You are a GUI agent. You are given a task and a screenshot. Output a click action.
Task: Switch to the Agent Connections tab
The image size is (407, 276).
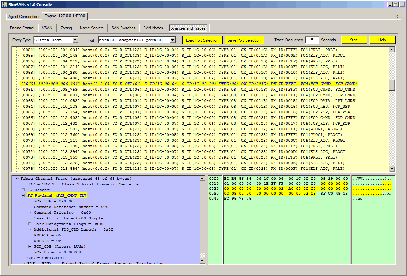[x=24, y=17]
